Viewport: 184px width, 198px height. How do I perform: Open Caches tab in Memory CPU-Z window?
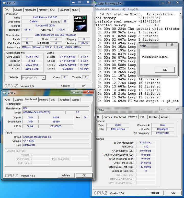coord(108,117)
